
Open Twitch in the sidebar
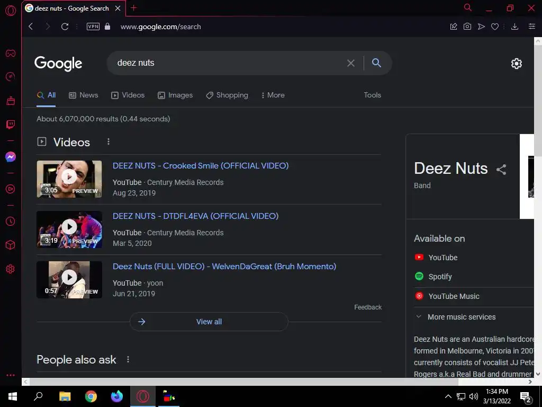coord(11,124)
